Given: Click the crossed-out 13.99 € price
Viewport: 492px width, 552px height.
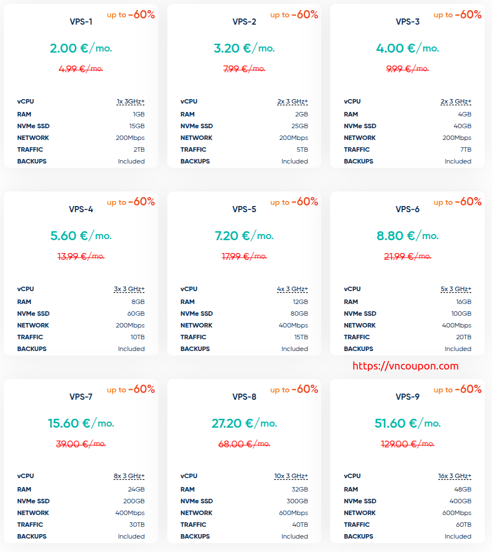Looking at the screenshot, I should tap(81, 256).
